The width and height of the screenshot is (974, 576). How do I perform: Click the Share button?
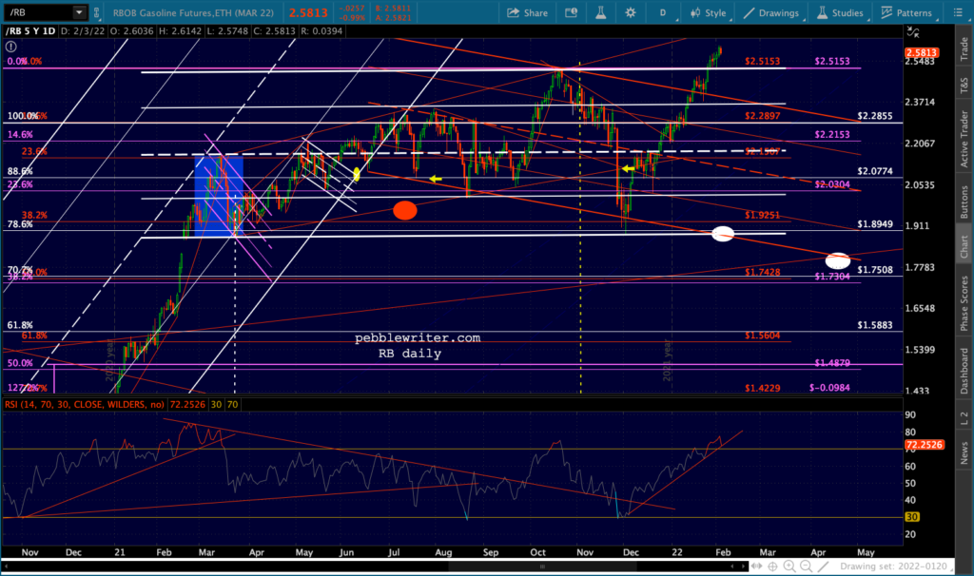coord(527,12)
